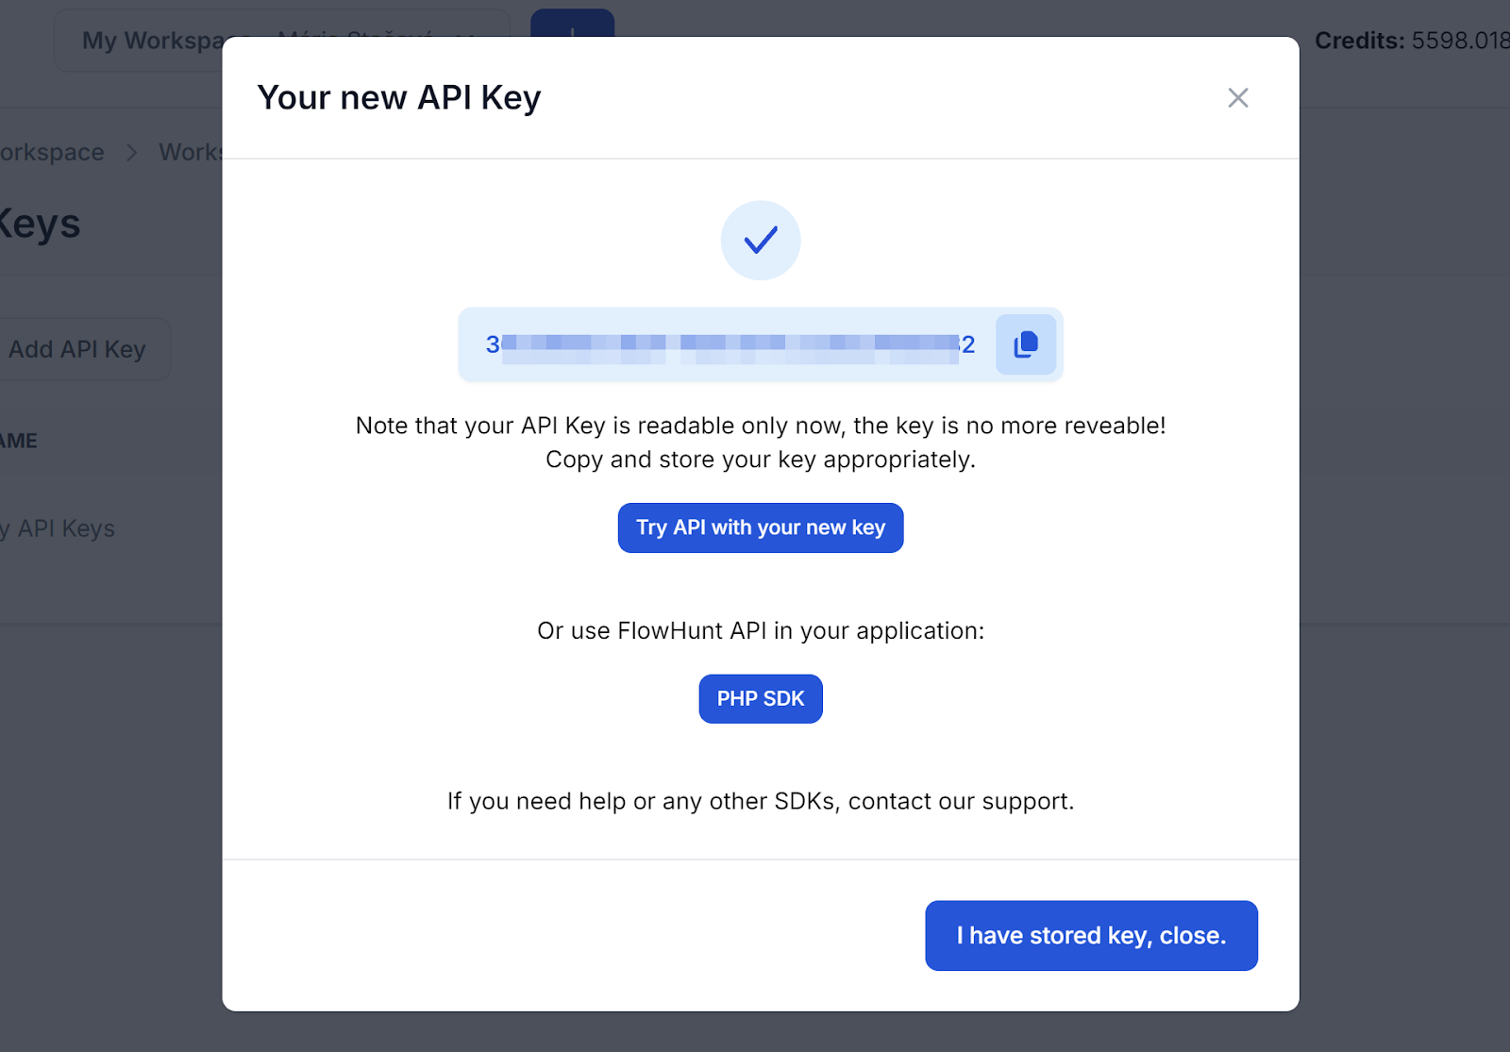Select the masked API key text field
Image resolution: width=1510 pixels, height=1052 pixels.
coord(727,344)
